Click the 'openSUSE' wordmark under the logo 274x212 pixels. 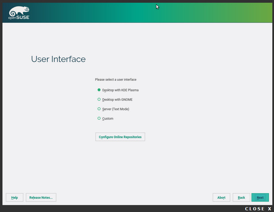pyautogui.click(x=19, y=19)
